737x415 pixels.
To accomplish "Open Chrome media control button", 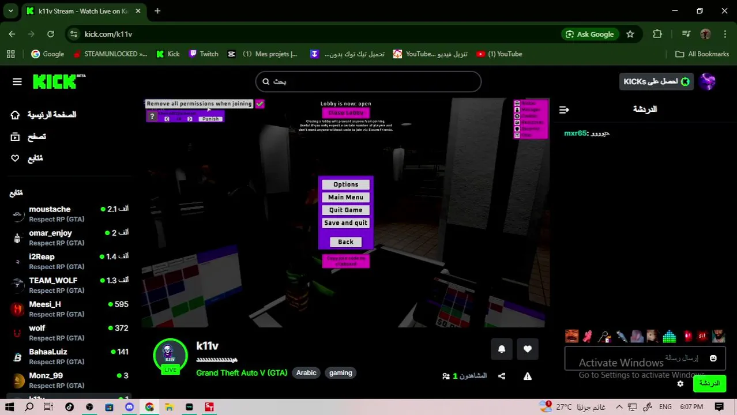I will pyautogui.click(x=686, y=34).
